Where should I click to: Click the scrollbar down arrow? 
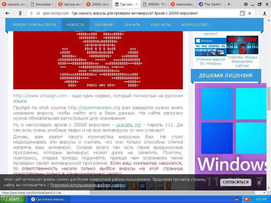pos(269,188)
